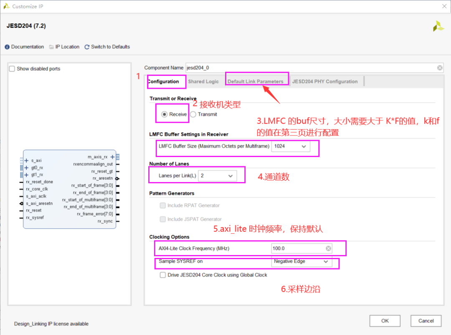
Task: Open the LMFC Buffer Size dropdown
Action: click(x=291, y=146)
